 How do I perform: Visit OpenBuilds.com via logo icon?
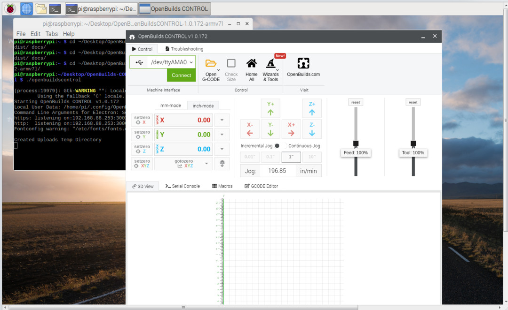[303, 64]
